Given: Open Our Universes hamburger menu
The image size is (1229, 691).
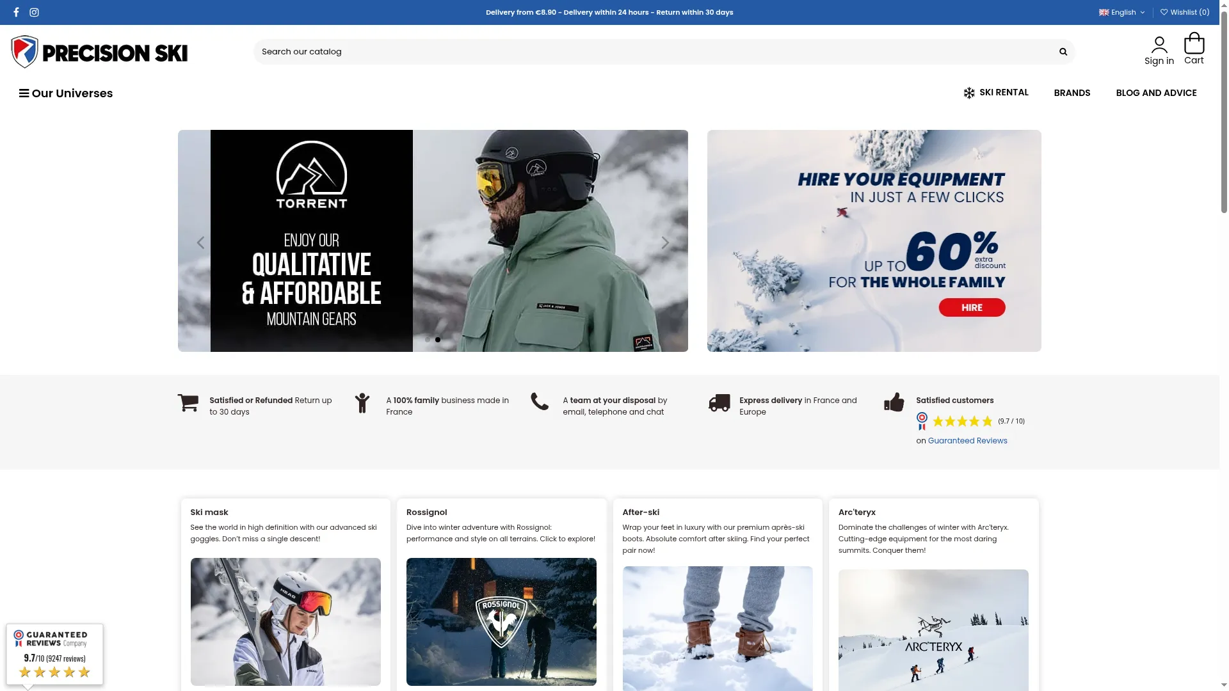Looking at the screenshot, I should (66, 93).
